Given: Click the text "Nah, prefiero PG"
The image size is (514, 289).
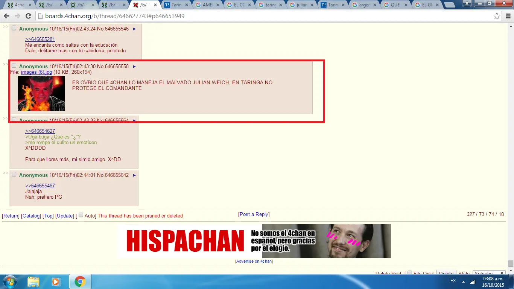Looking at the screenshot, I should pyautogui.click(x=44, y=197).
